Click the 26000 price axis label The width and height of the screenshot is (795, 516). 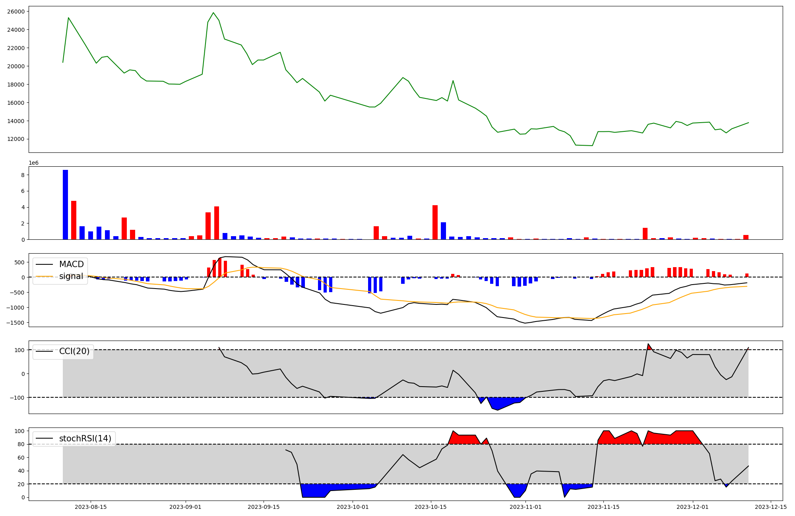16,12
